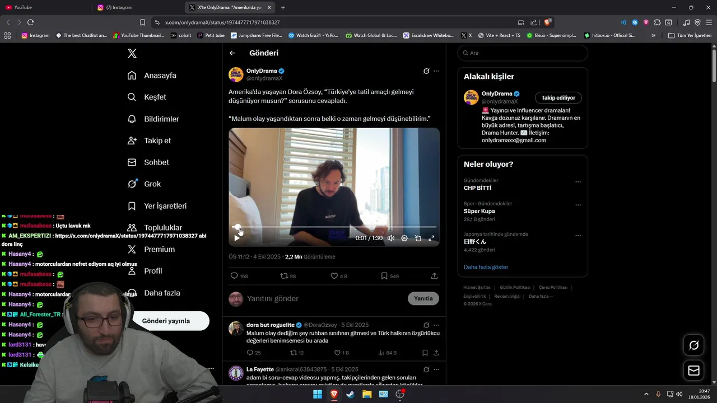Open more options on dora but roguelite's reply
Viewport: 717px width, 403px height.
[436, 325]
